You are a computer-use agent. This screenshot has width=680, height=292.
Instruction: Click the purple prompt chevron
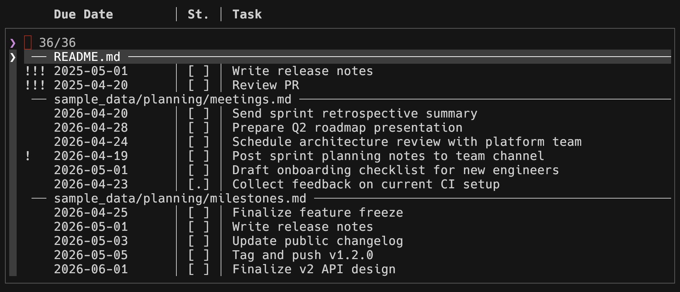[x=13, y=43]
